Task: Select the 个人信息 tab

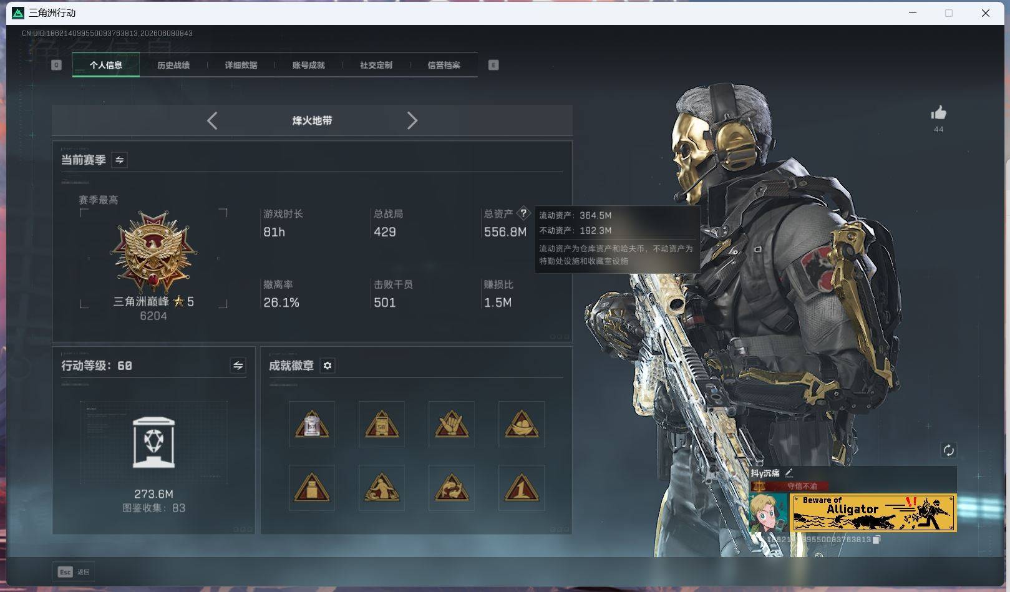Action: (106, 65)
